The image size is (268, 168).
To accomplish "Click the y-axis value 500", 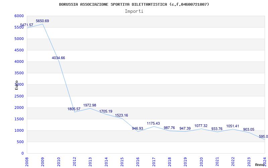I will (x=20, y=142).
